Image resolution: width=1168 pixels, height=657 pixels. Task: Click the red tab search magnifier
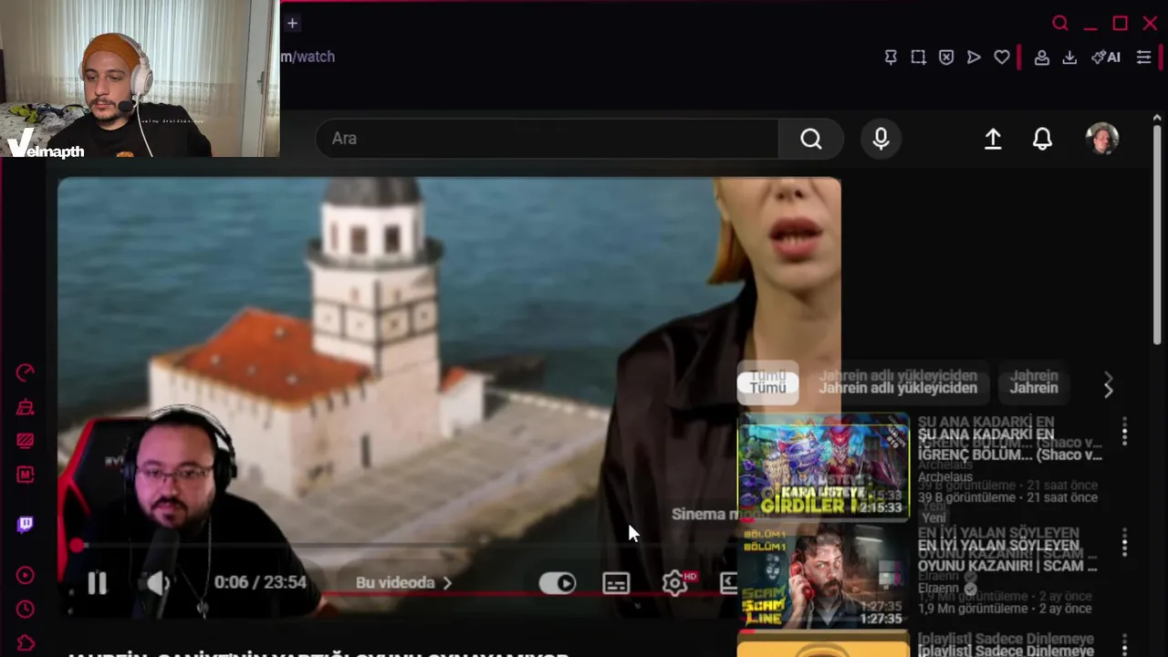click(1059, 24)
